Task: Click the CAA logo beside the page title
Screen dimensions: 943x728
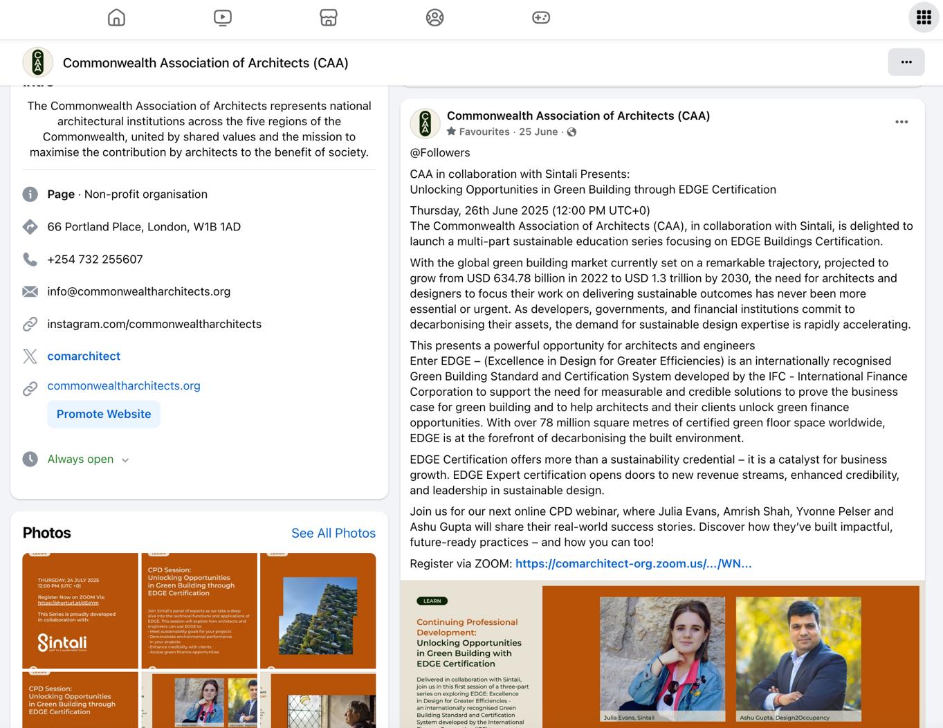Action: click(38, 62)
